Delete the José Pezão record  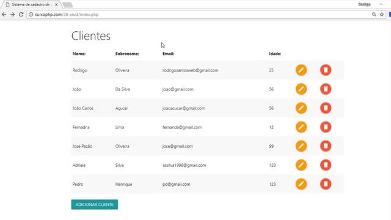pyautogui.click(x=326, y=146)
